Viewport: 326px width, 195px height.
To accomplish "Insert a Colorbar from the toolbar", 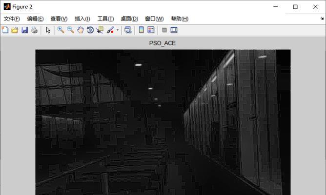I will (x=141, y=30).
